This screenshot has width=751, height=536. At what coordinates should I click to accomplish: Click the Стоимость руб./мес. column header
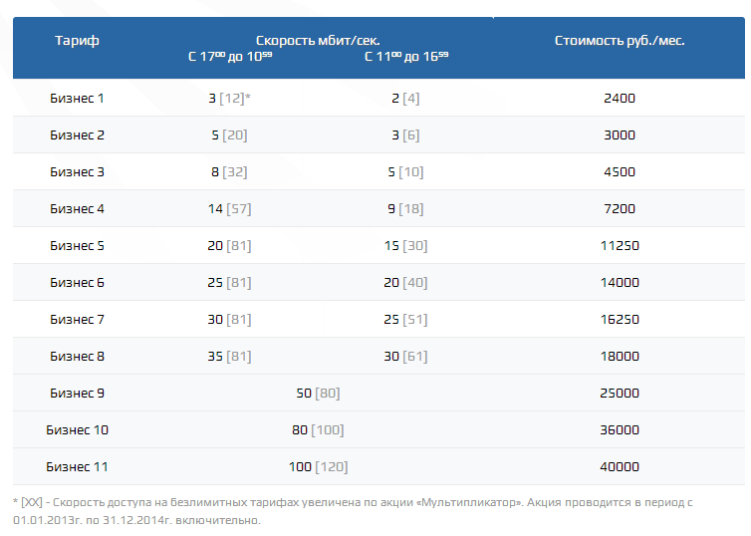pos(620,41)
